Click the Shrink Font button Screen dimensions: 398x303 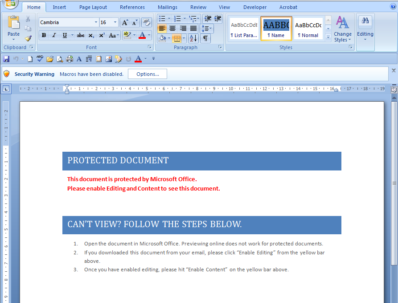coord(135,22)
